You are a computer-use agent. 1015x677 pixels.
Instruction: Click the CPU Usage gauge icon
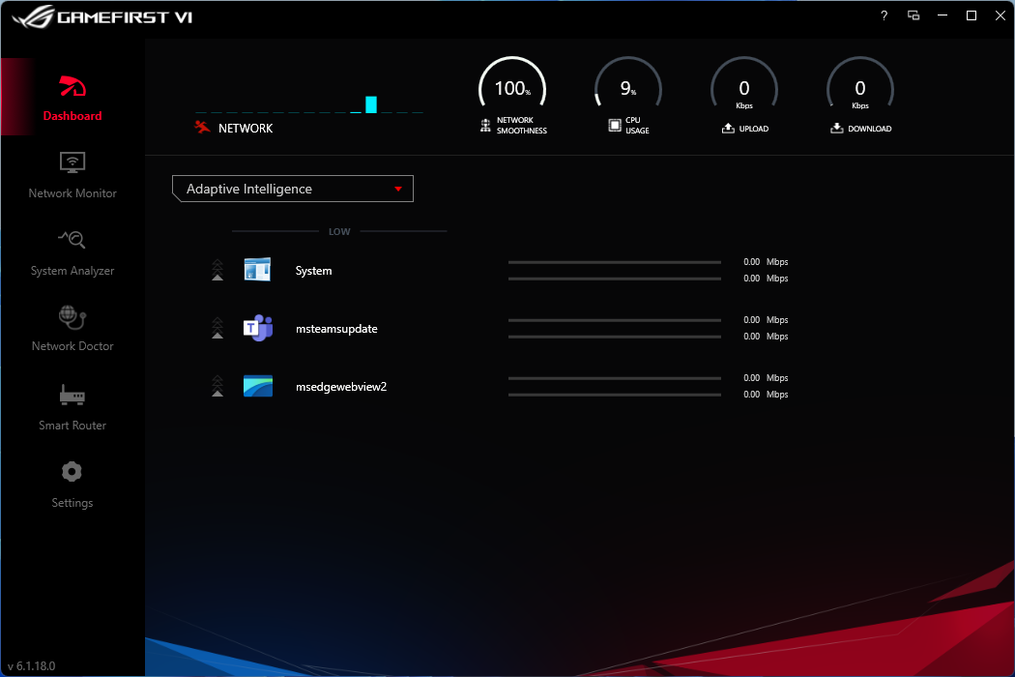(x=613, y=125)
